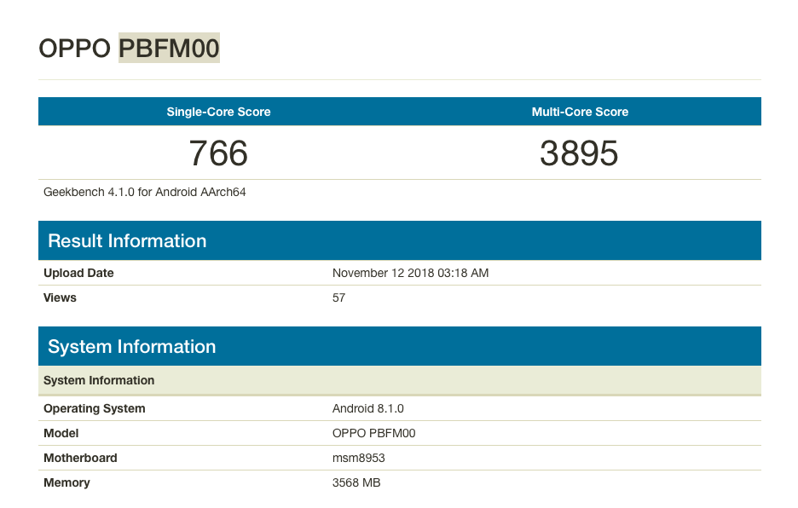The width and height of the screenshot is (798, 508).
Task: Select the Single-Core Score column header
Action: [x=219, y=112]
